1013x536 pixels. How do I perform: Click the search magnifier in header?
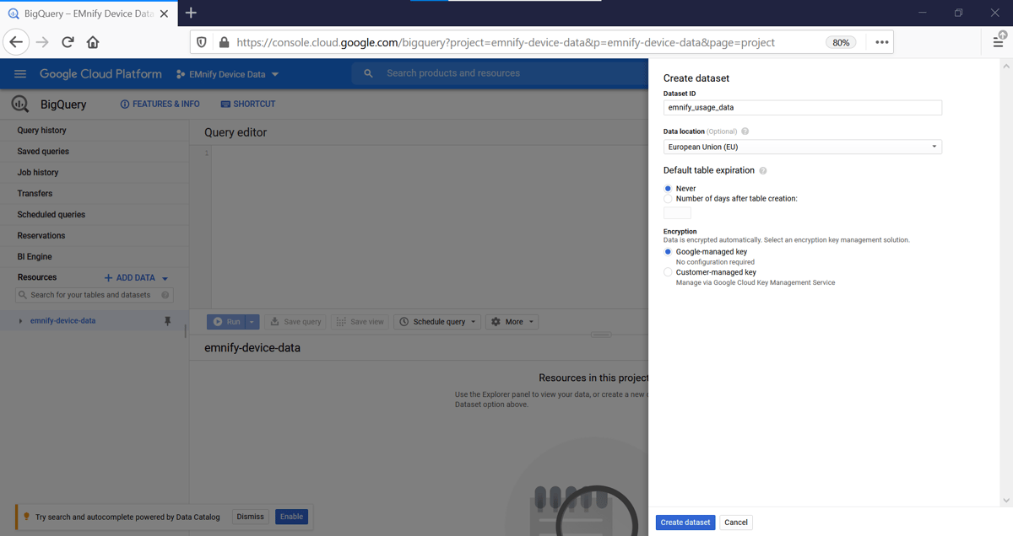click(368, 73)
